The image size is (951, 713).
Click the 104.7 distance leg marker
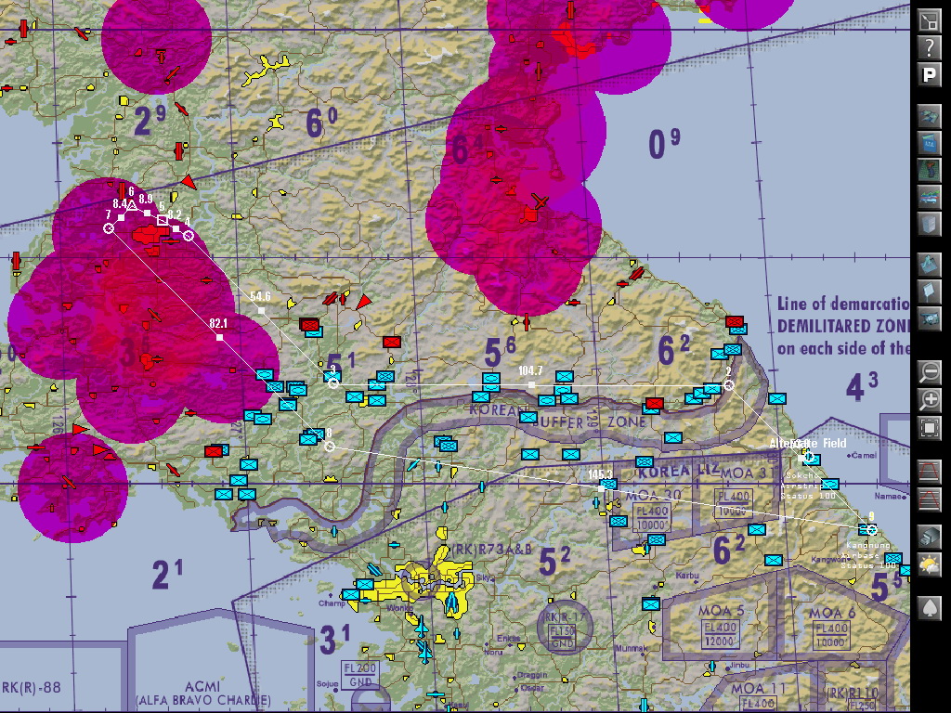click(531, 384)
